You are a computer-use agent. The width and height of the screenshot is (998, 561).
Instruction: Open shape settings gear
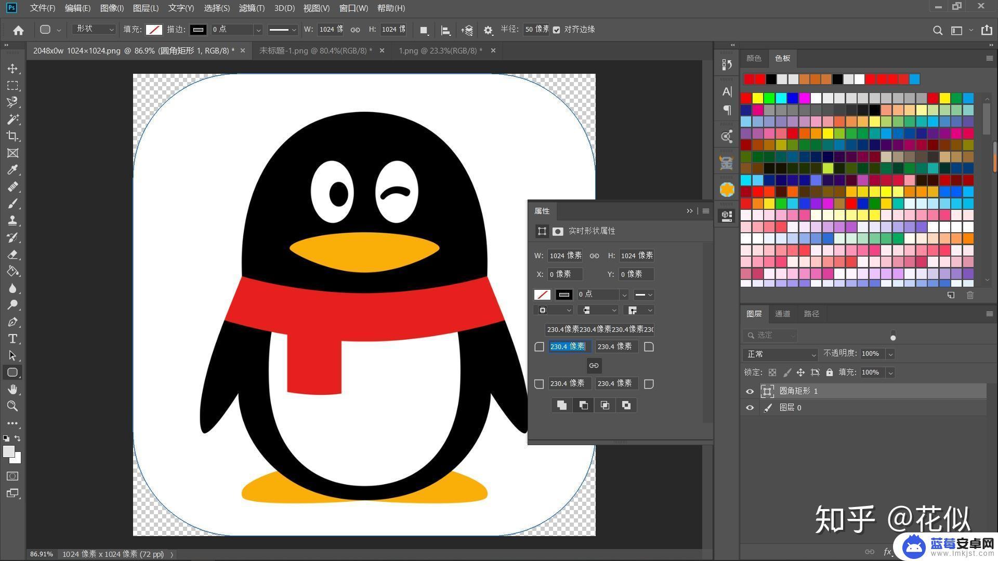point(488,30)
